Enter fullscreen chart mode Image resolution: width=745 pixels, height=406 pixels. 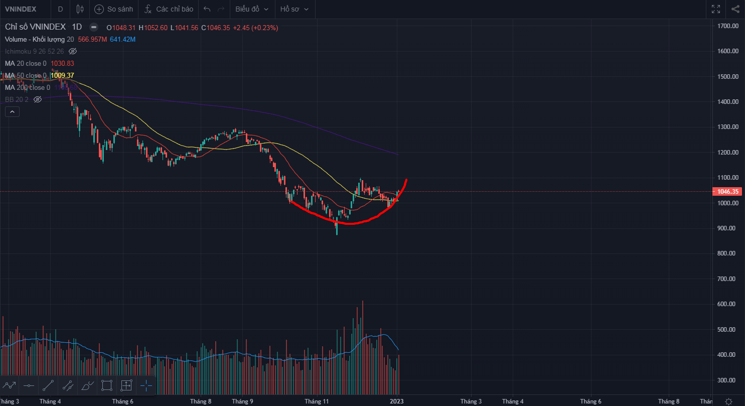tap(716, 9)
